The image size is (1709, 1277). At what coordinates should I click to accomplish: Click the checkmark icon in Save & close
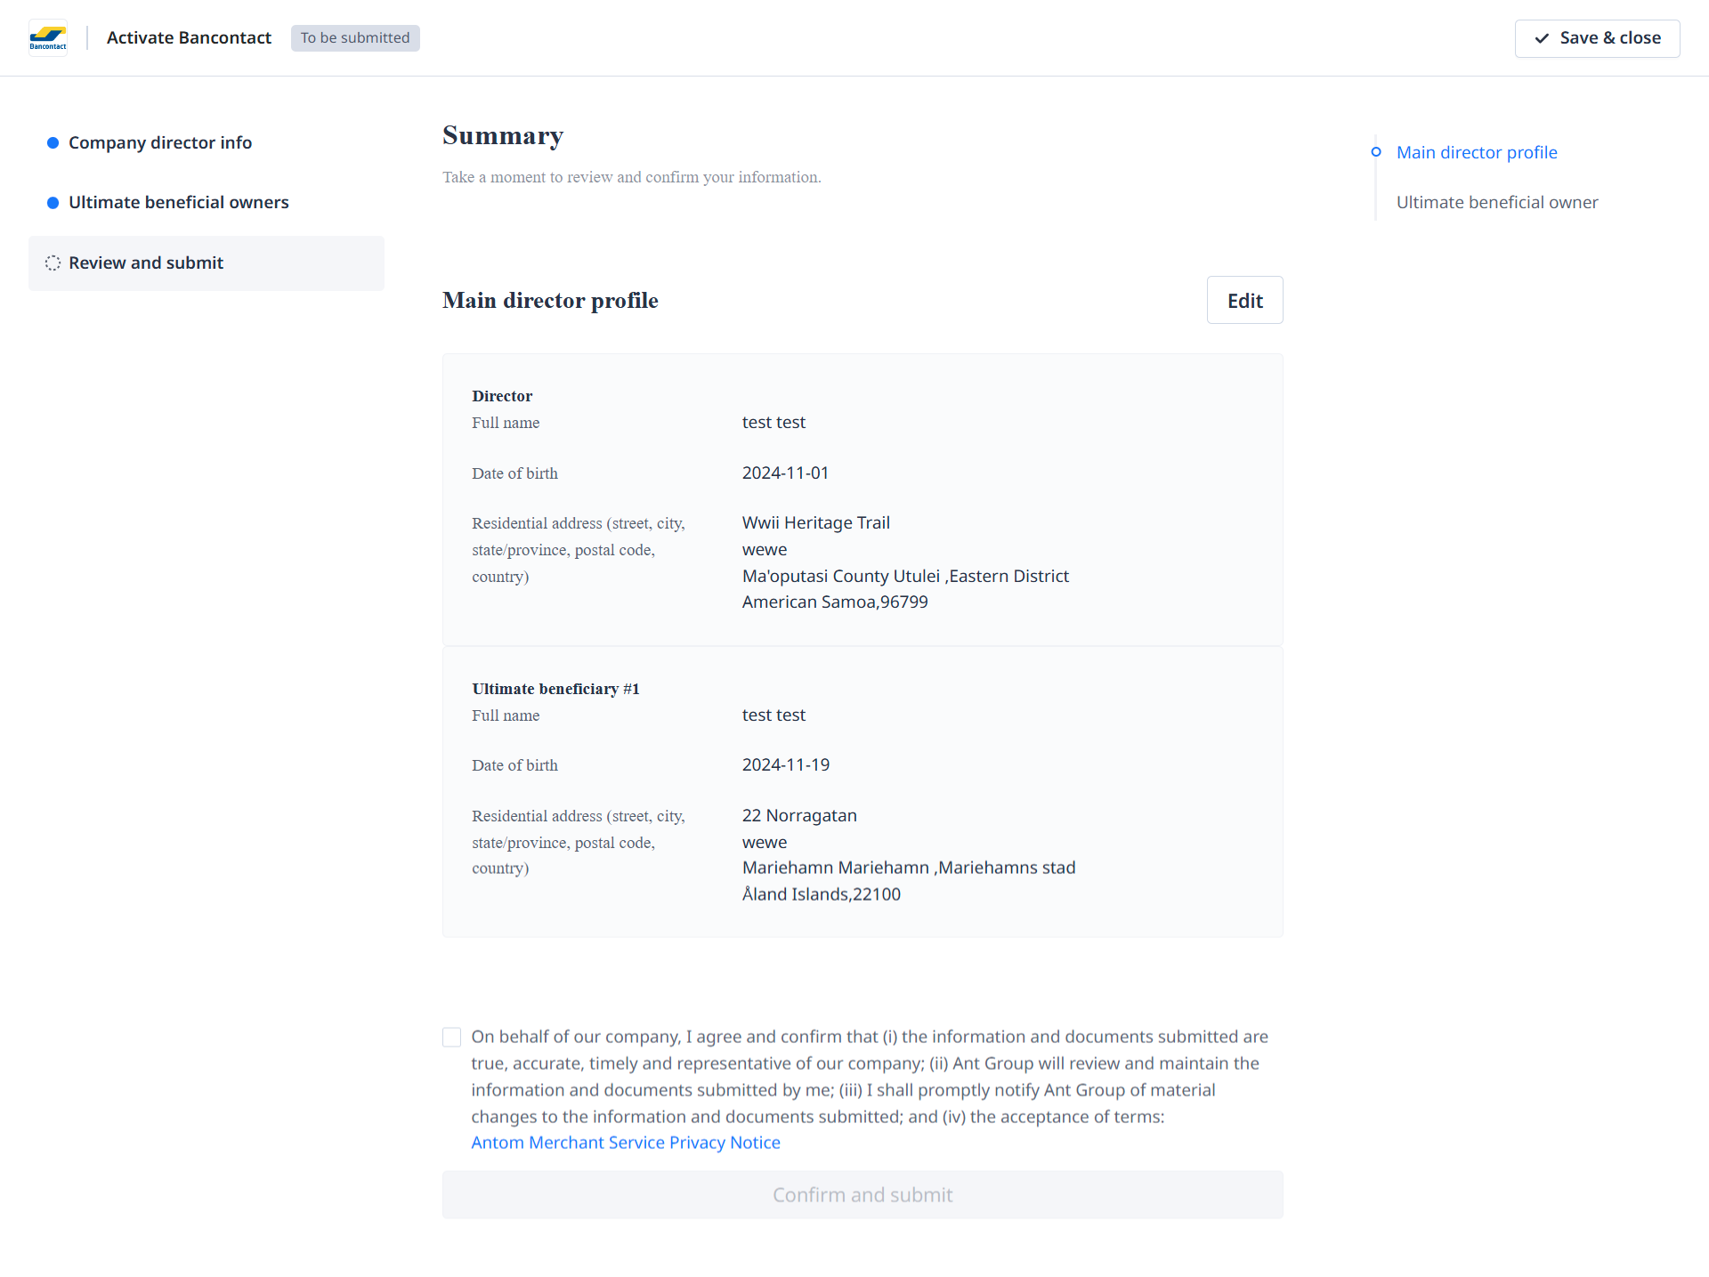pyautogui.click(x=1542, y=38)
